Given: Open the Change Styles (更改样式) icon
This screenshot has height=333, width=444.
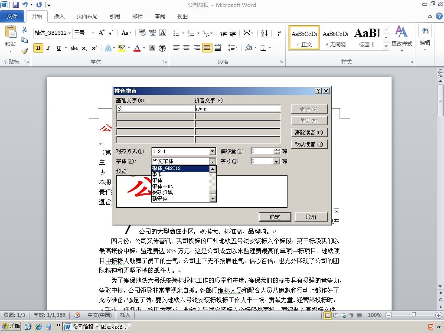Looking at the screenshot, I should (402, 39).
